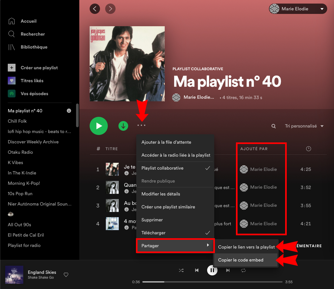This screenshot has height=289, width=334.
Task: Open the playlist search magnifier
Action: [273, 126]
